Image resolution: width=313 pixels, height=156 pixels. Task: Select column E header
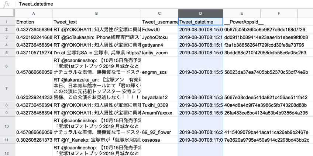[241, 14]
